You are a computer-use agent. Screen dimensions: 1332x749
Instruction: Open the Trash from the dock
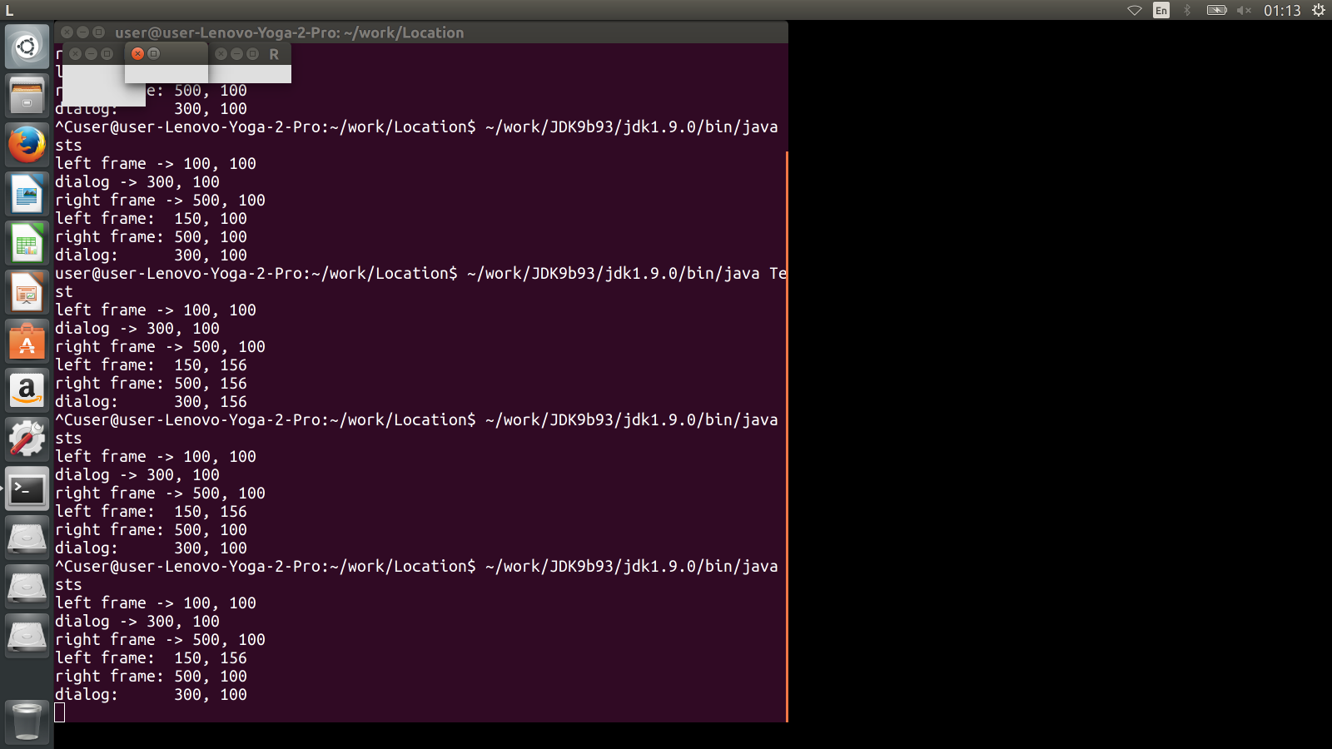[x=27, y=721]
